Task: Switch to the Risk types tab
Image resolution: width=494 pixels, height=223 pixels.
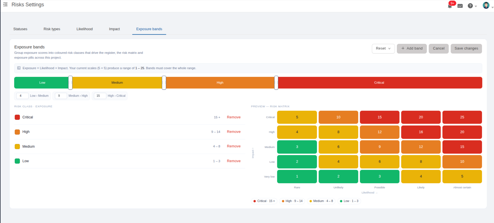Action: pos(52,29)
